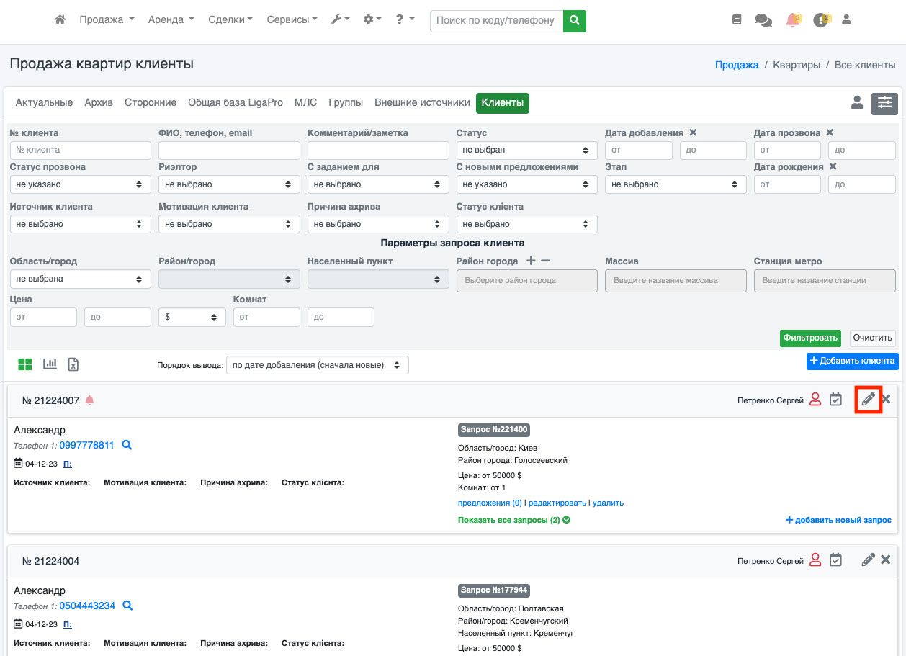This screenshot has height=656, width=906.
Task: Search by phone 0997778811 magnifier icon
Action: tap(127, 445)
